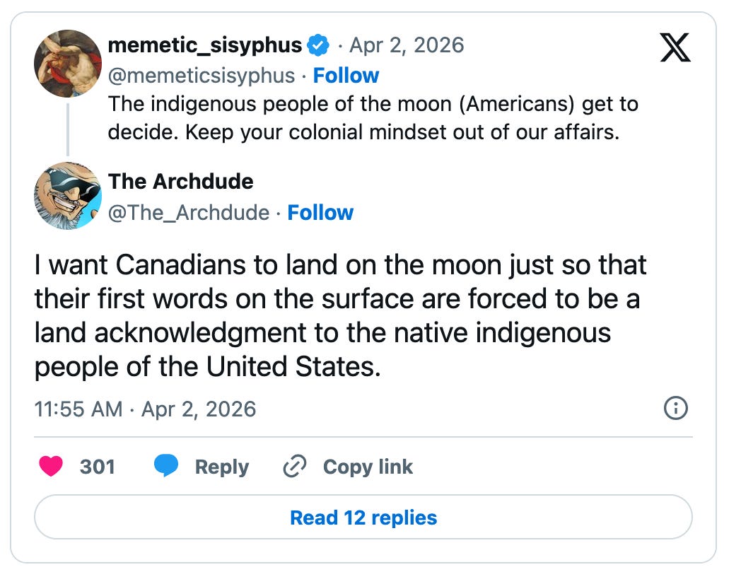Click the chain link copy icon

294,467
